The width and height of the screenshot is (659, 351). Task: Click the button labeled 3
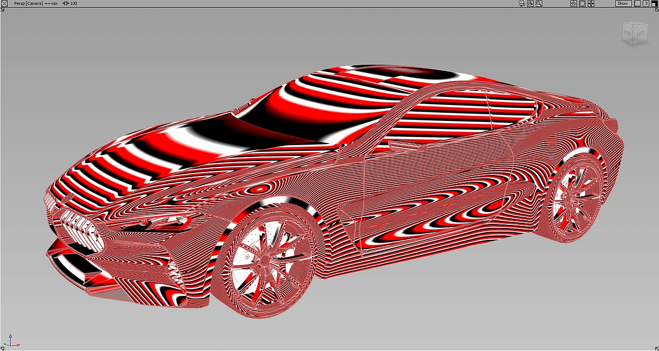pos(646,4)
